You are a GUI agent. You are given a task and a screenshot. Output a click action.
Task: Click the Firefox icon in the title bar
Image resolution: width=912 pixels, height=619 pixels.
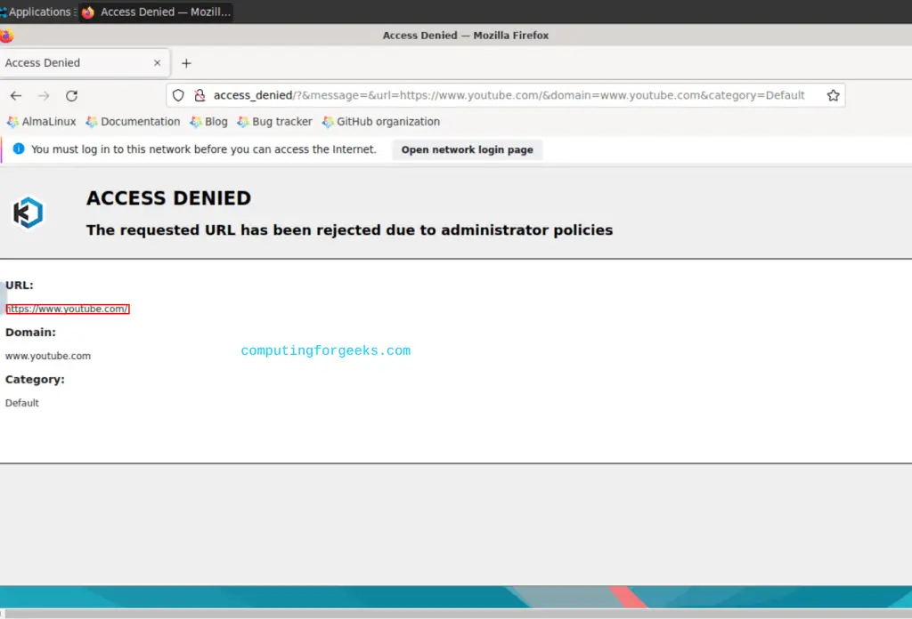6,36
